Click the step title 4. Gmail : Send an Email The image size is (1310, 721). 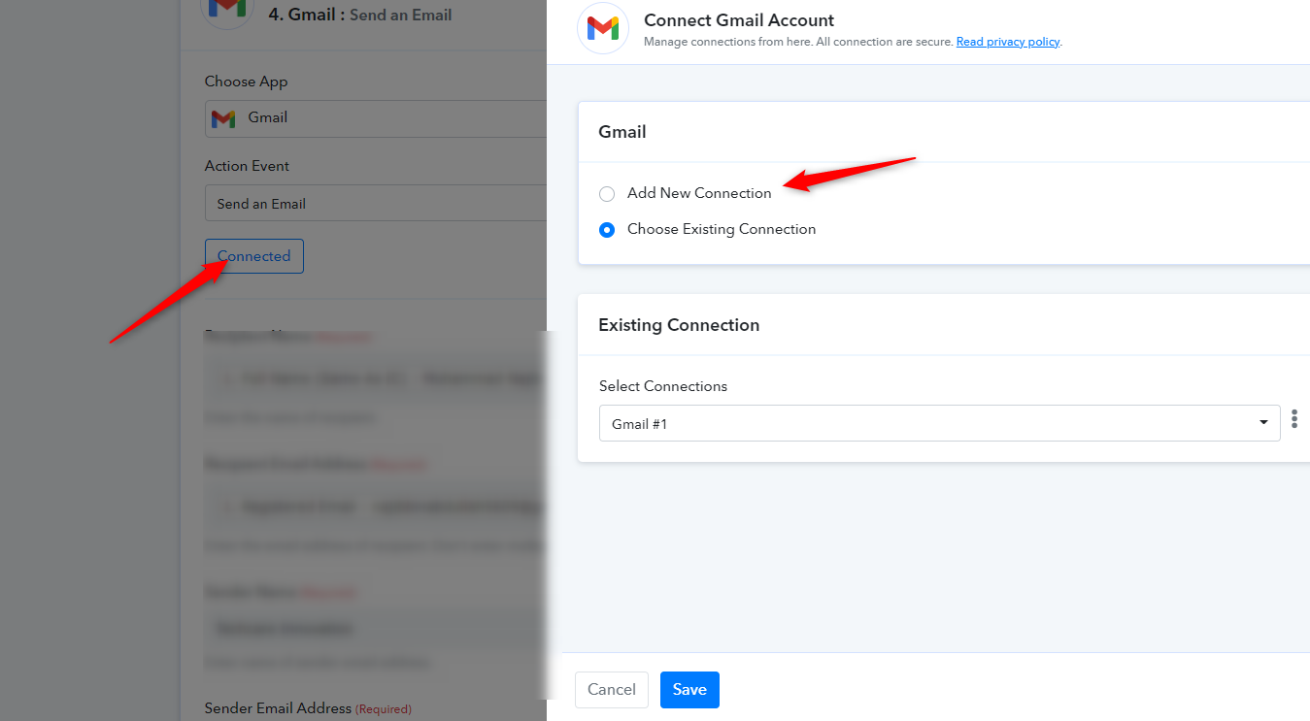point(360,15)
